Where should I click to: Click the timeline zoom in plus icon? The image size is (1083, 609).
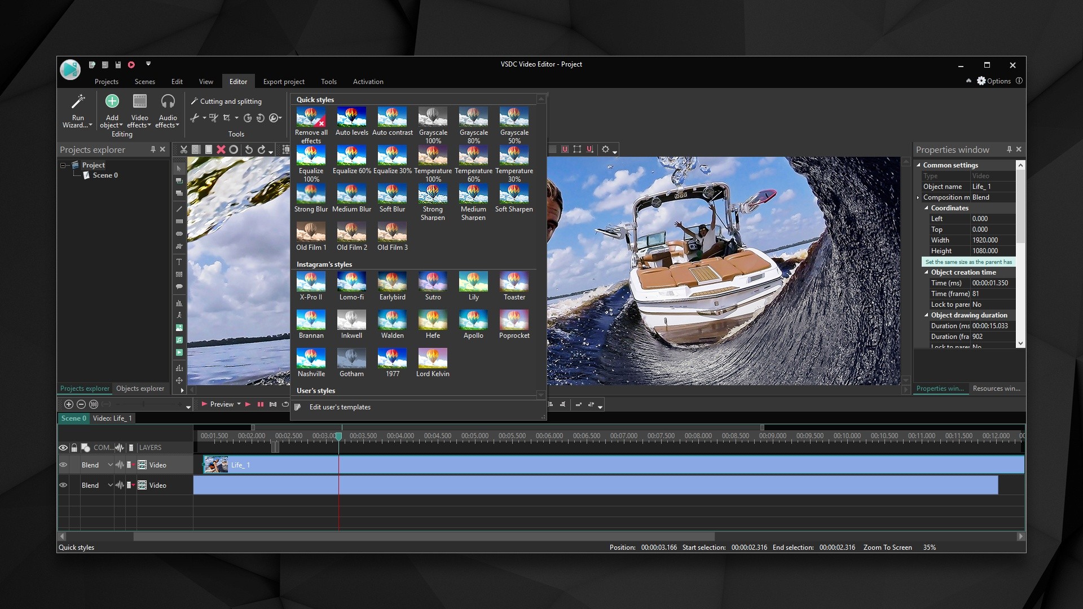[x=69, y=404]
